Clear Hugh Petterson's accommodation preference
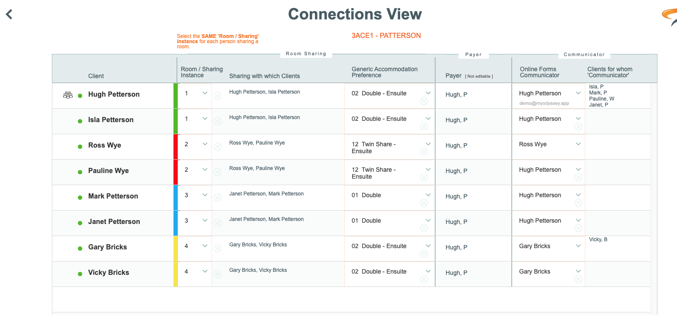Viewport: 677px width, 315px height. [x=424, y=101]
